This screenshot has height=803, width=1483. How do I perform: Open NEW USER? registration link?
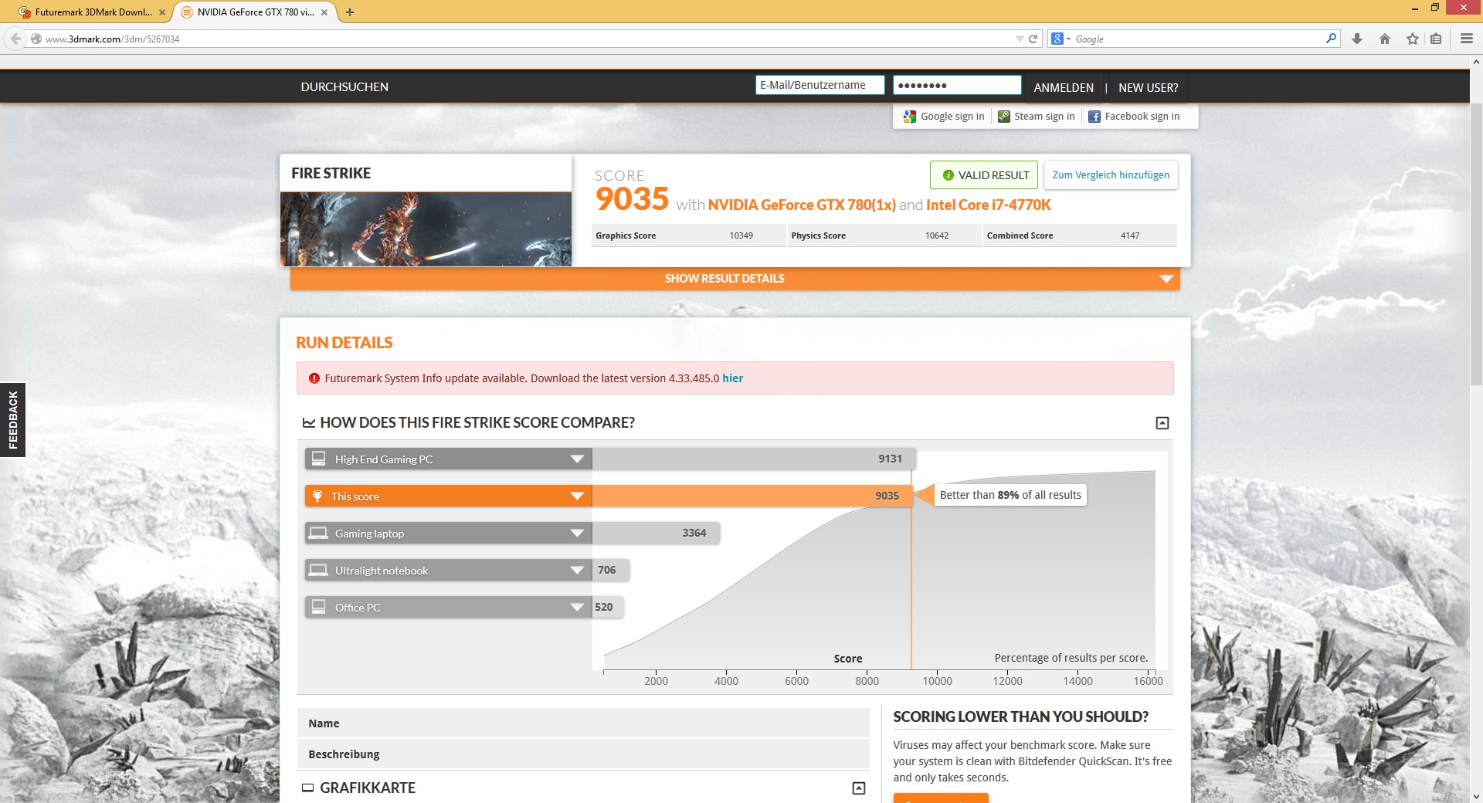[x=1149, y=88]
